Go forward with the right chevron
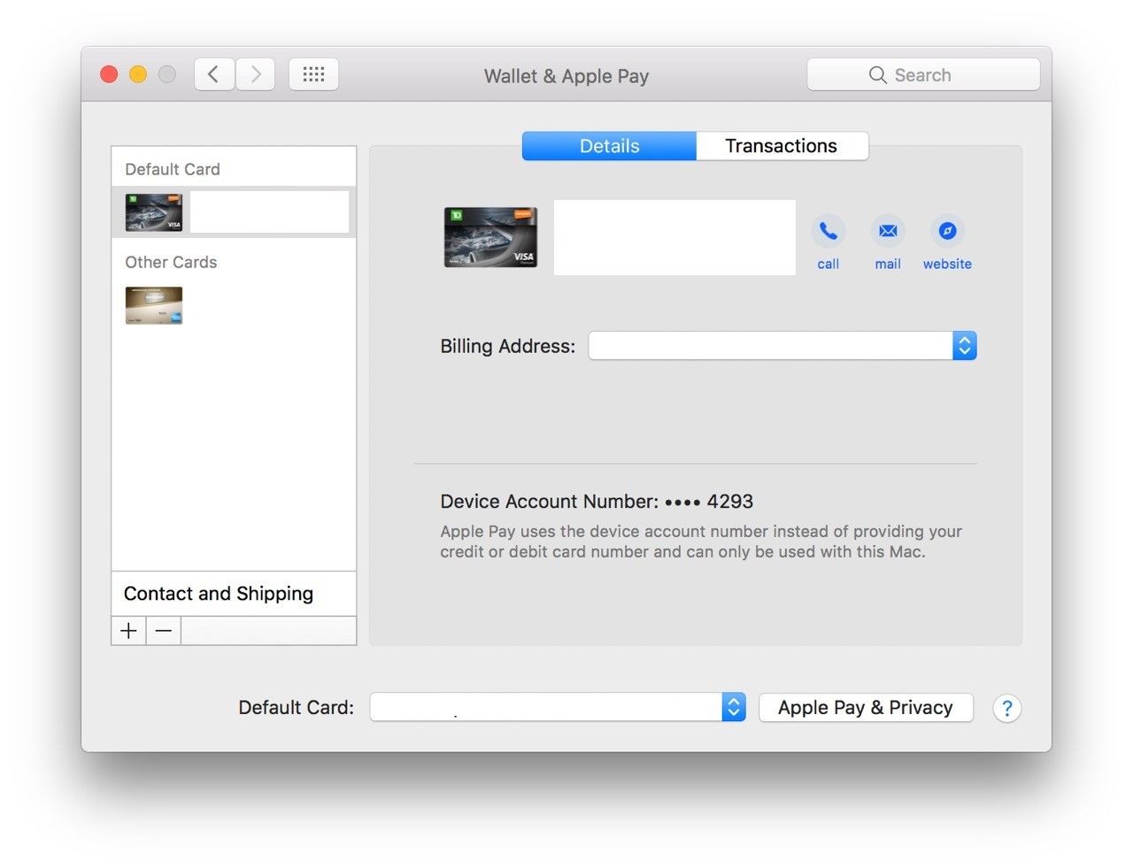This screenshot has height=868, width=1133. pos(255,74)
